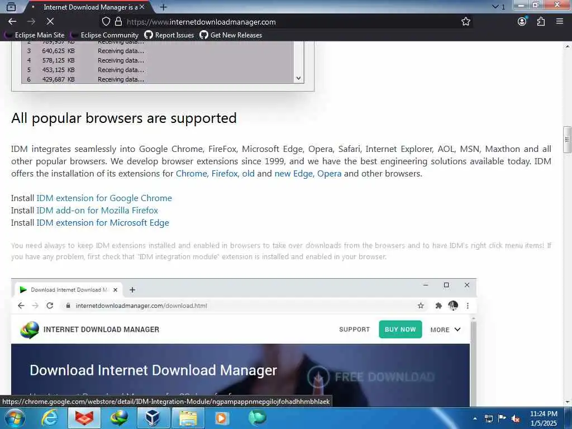Screen dimensions: 572x429
Task: Open the Report Issues bookmark
Action: 169,35
